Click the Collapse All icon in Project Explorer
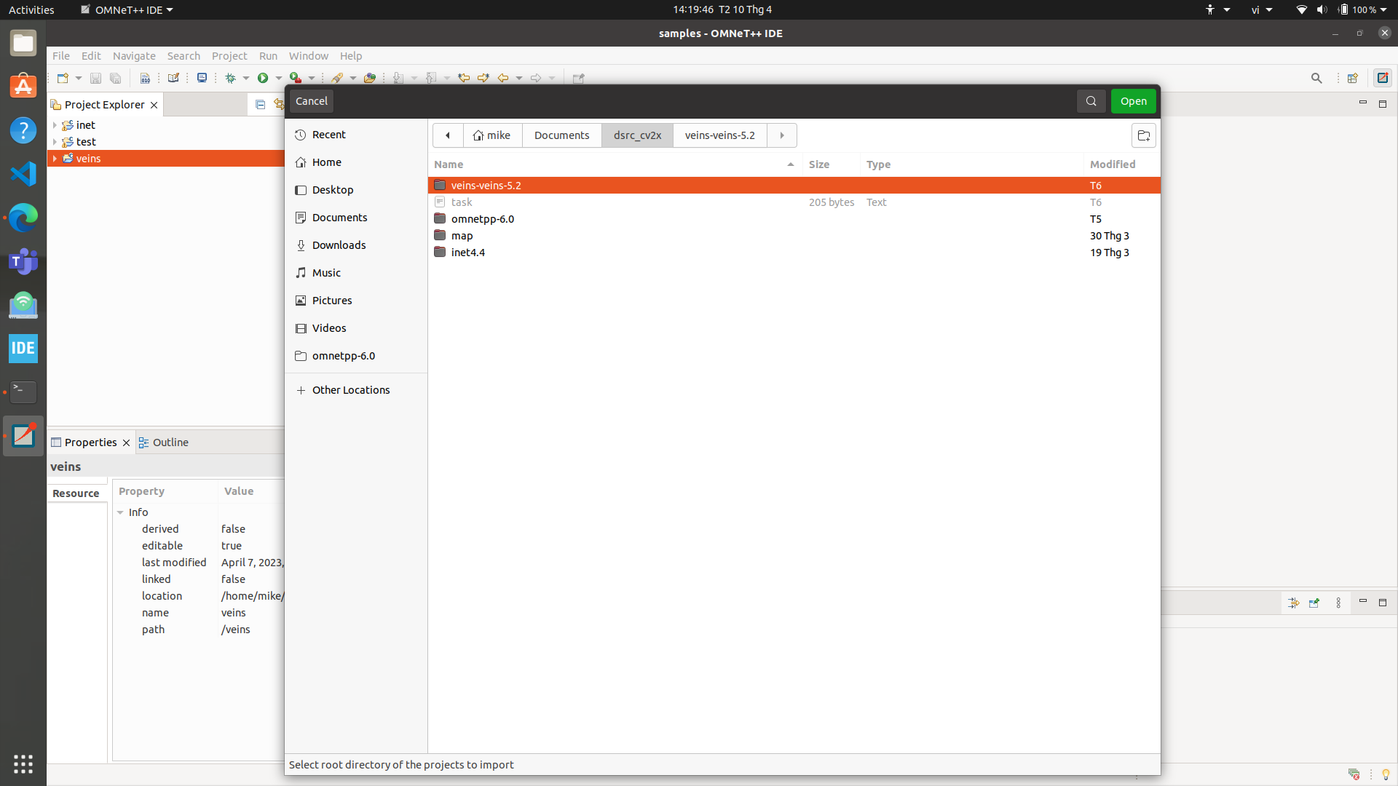 260,105
